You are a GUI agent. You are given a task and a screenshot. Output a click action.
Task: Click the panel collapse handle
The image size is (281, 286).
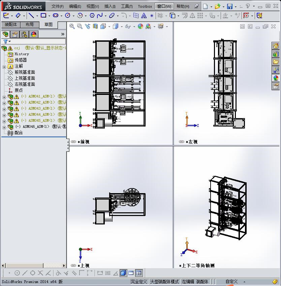68,145
